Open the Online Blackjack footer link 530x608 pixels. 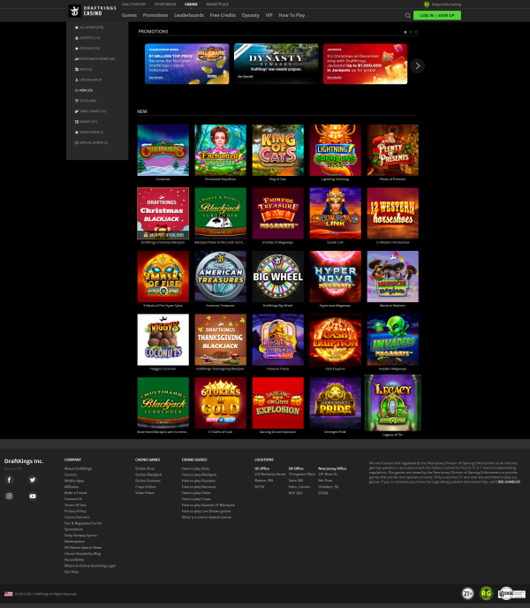tap(148, 475)
